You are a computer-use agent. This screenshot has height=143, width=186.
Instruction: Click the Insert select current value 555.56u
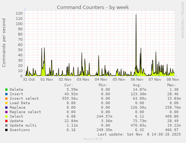70,99
